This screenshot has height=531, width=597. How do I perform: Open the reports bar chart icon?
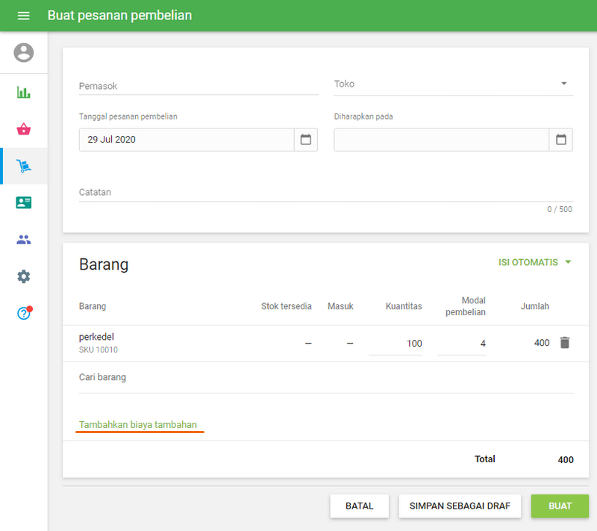24,93
